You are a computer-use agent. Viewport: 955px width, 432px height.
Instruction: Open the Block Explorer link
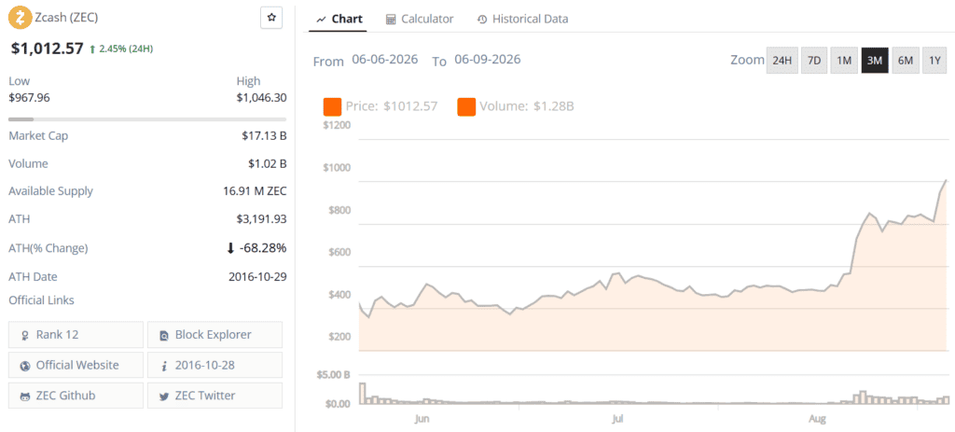pyautogui.click(x=215, y=335)
